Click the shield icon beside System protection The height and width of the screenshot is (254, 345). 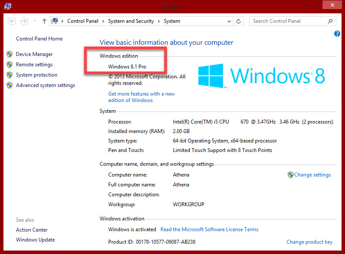tap(9, 75)
